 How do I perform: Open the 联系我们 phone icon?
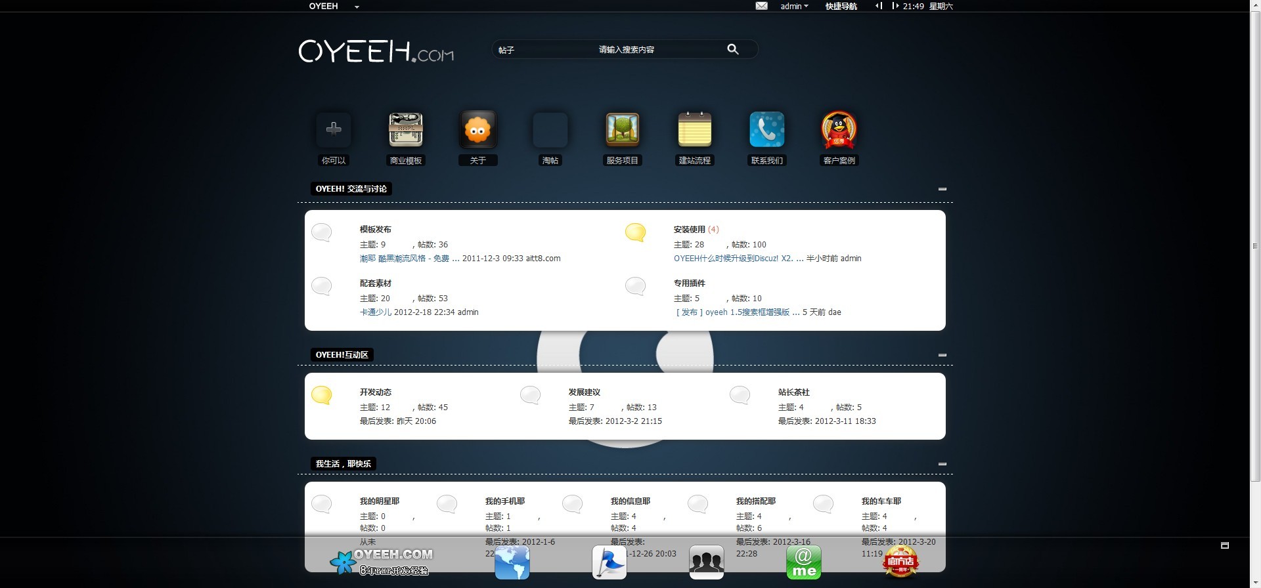(767, 129)
